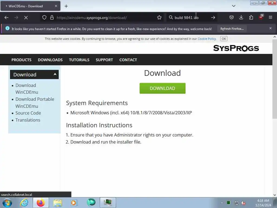The width and height of the screenshot is (277, 208).
Task: Open Windows Media Player from taskbar
Action: pos(74,203)
